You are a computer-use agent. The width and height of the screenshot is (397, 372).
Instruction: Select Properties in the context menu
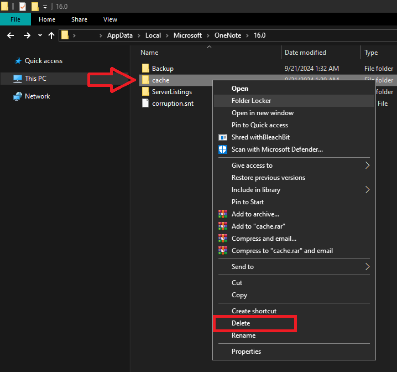point(246,352)
